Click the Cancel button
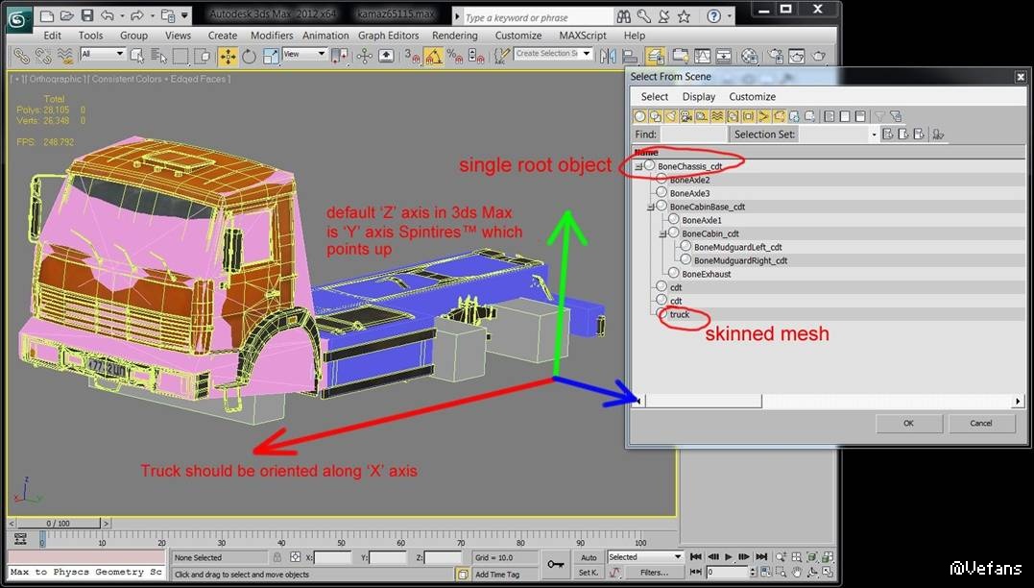Screen dimensions: 1034x588 pyautogui.click(x=980, y=423)
